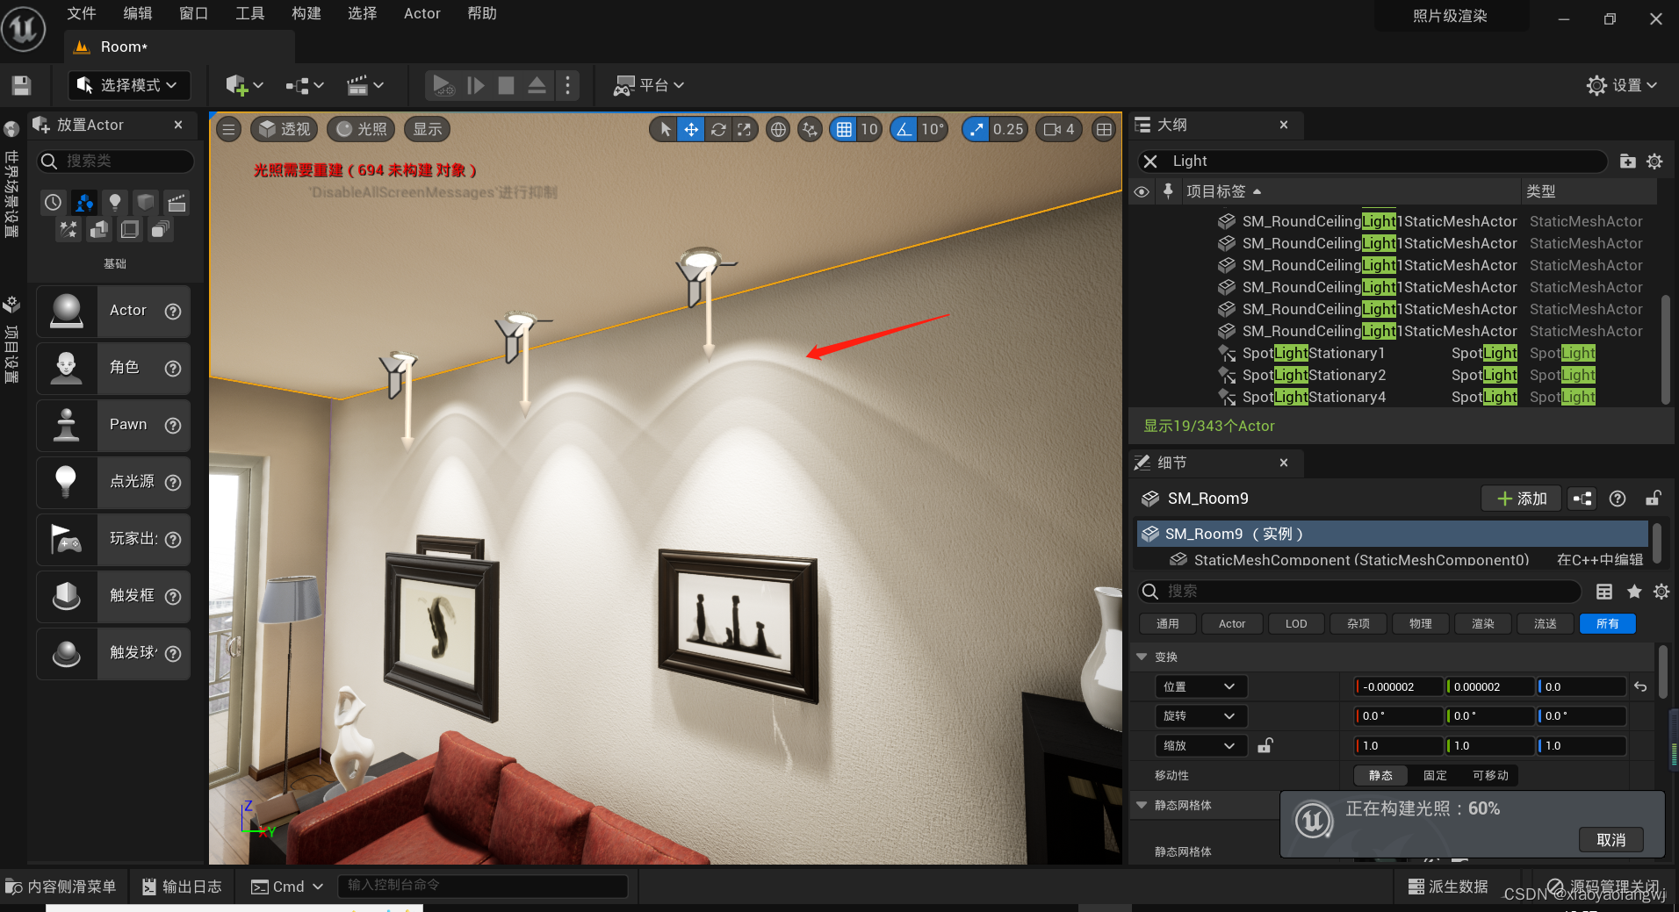Open the 选择模式 dropdown

(129, 85)
